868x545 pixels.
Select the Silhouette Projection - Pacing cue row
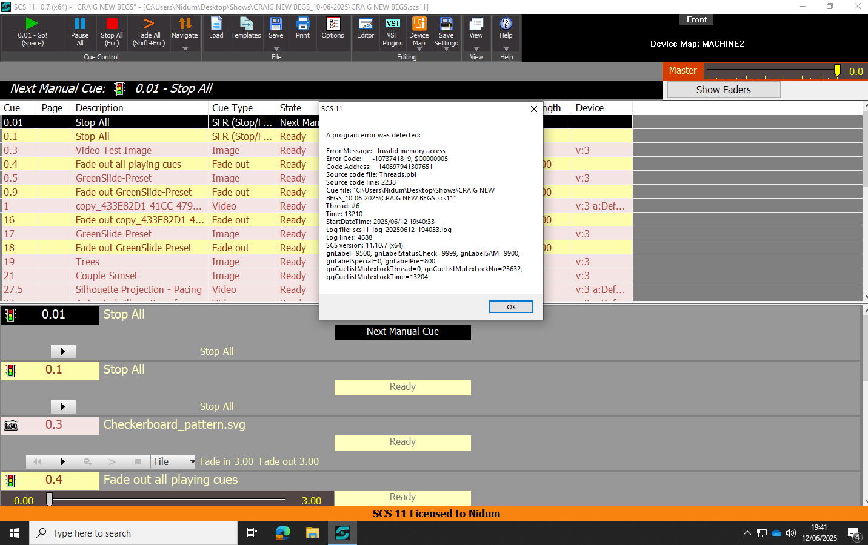pos(138,289)
